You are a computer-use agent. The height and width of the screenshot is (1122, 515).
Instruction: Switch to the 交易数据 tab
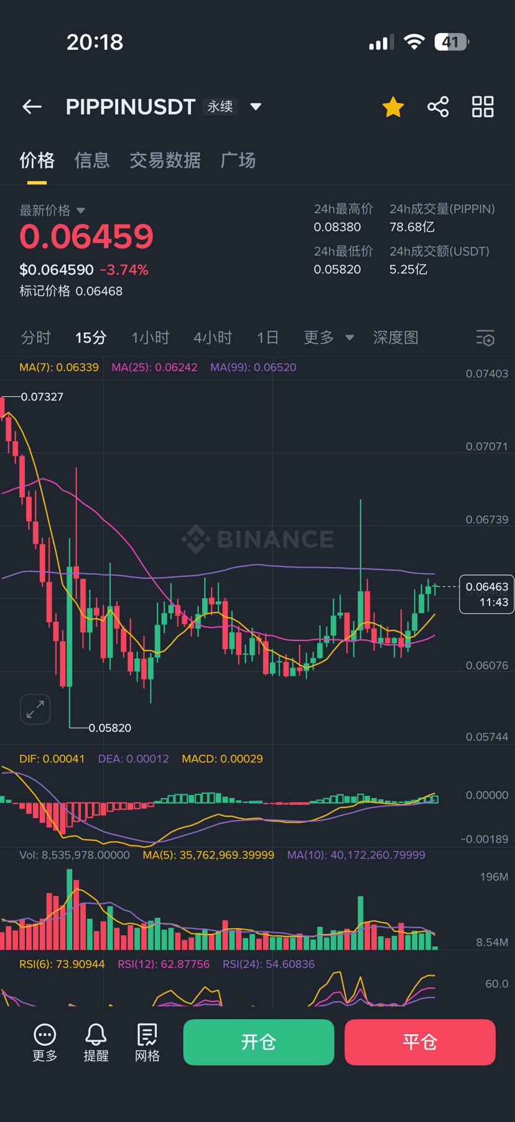tap(165, 161)
